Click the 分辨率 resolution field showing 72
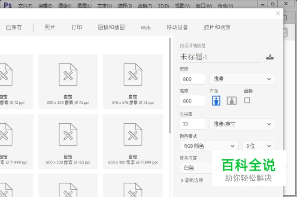This screenshot has width=297, height=197. [x=193, y=124]
